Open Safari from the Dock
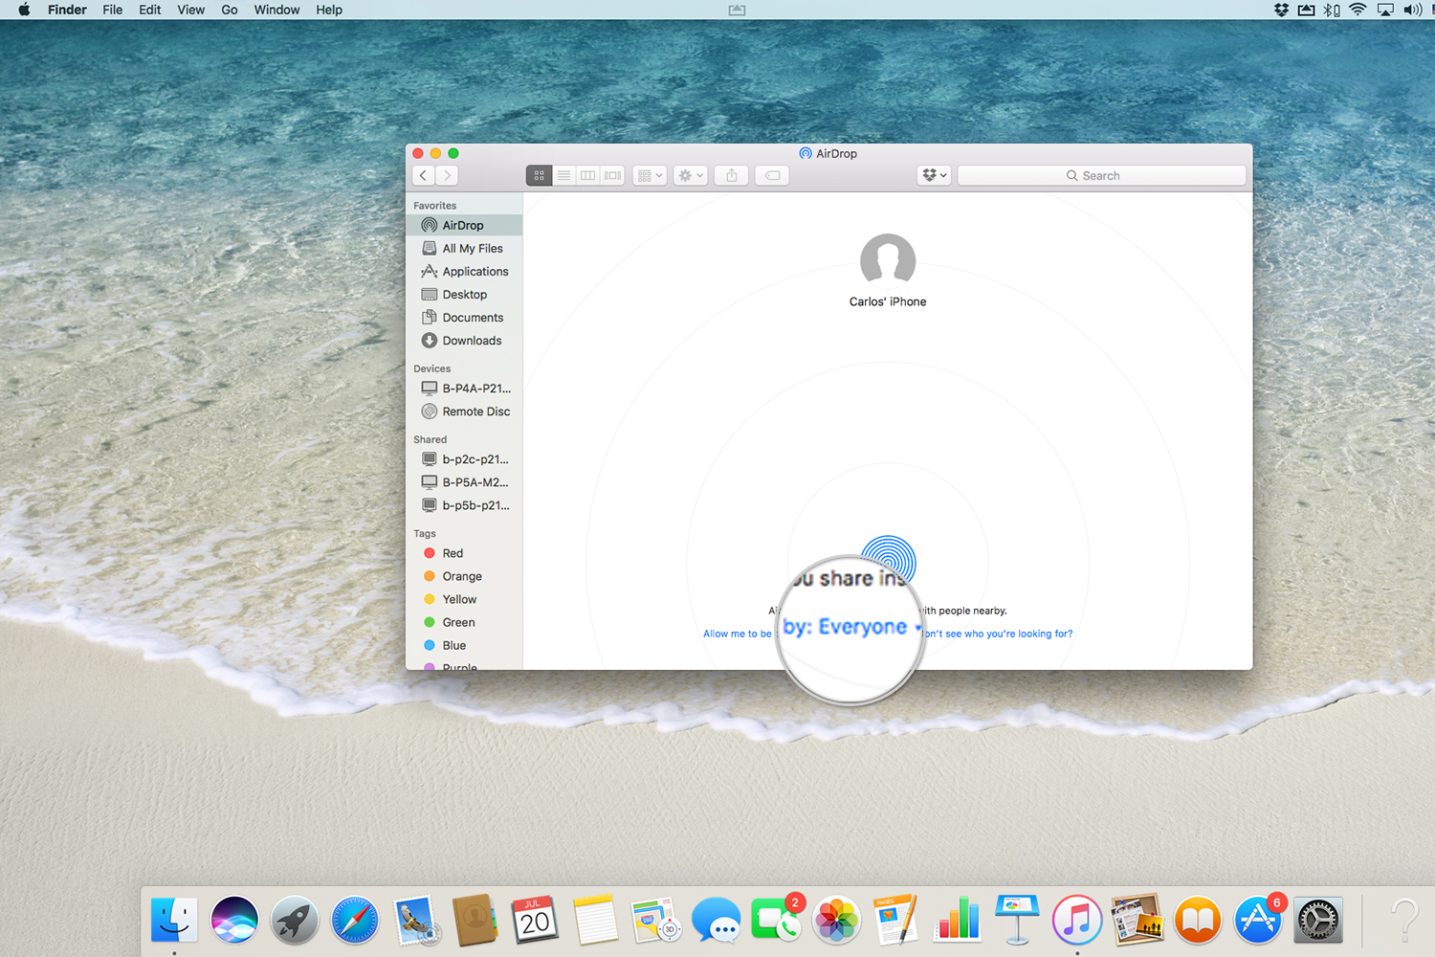Viewport: 1435px width, 957px height. [355, 921]
